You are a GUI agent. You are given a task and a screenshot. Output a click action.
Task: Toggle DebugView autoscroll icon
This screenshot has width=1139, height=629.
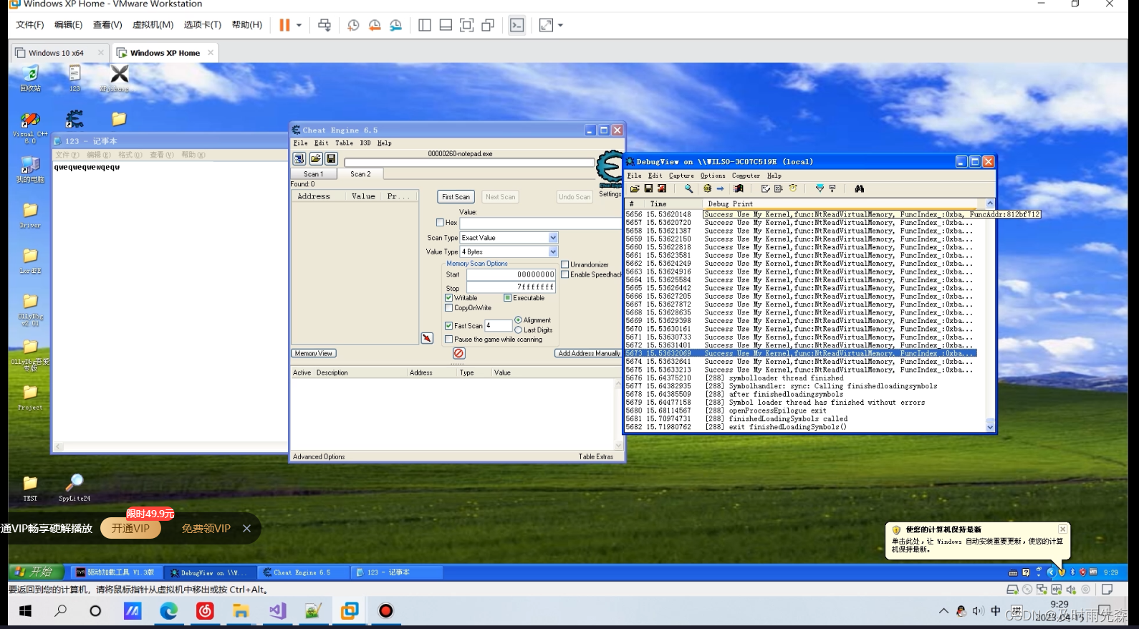pos(779,188)
